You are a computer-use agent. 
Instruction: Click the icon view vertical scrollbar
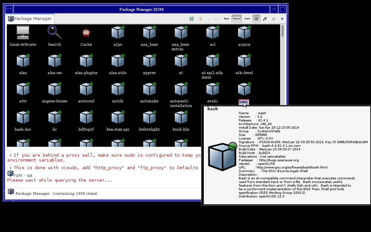[282, 66]
